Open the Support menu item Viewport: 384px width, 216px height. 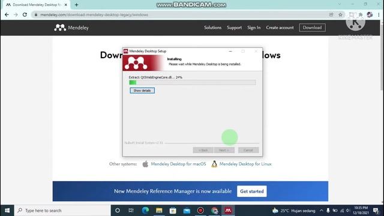234,28
